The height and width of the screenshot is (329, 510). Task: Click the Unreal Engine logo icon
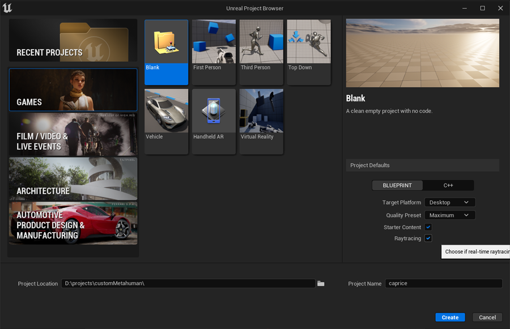[7, 8]
